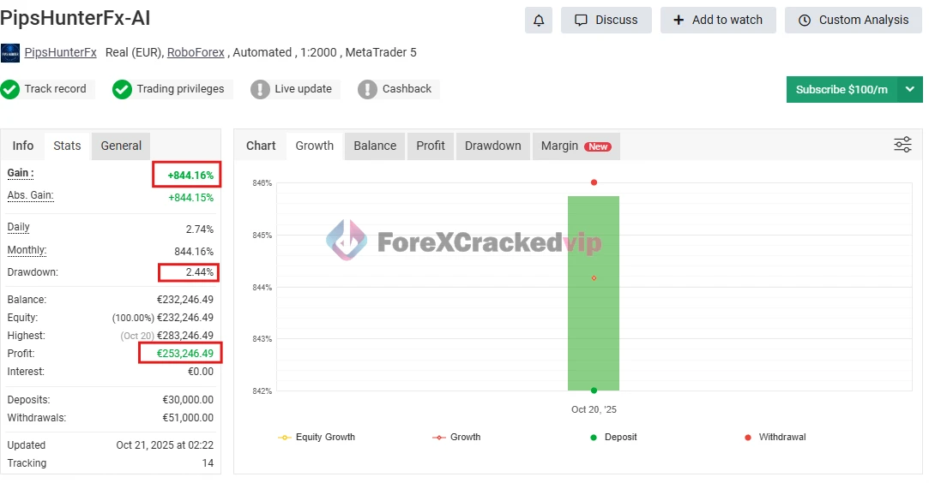Image resolution: width=929 pixels, height=483 pixels.
Task: Click the green Oct 20 chart bar
Action: 594,293
